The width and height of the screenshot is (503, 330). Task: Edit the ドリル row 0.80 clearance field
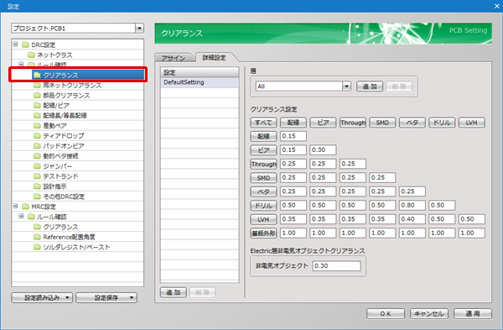[412, 206]
